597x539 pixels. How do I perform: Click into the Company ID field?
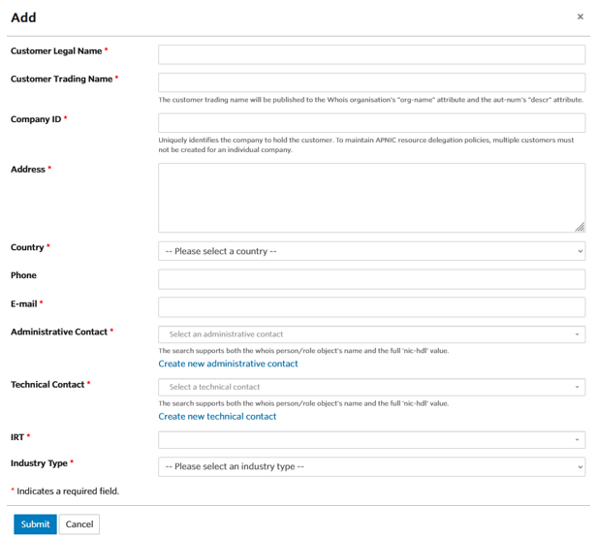click(x=371, y=123)
